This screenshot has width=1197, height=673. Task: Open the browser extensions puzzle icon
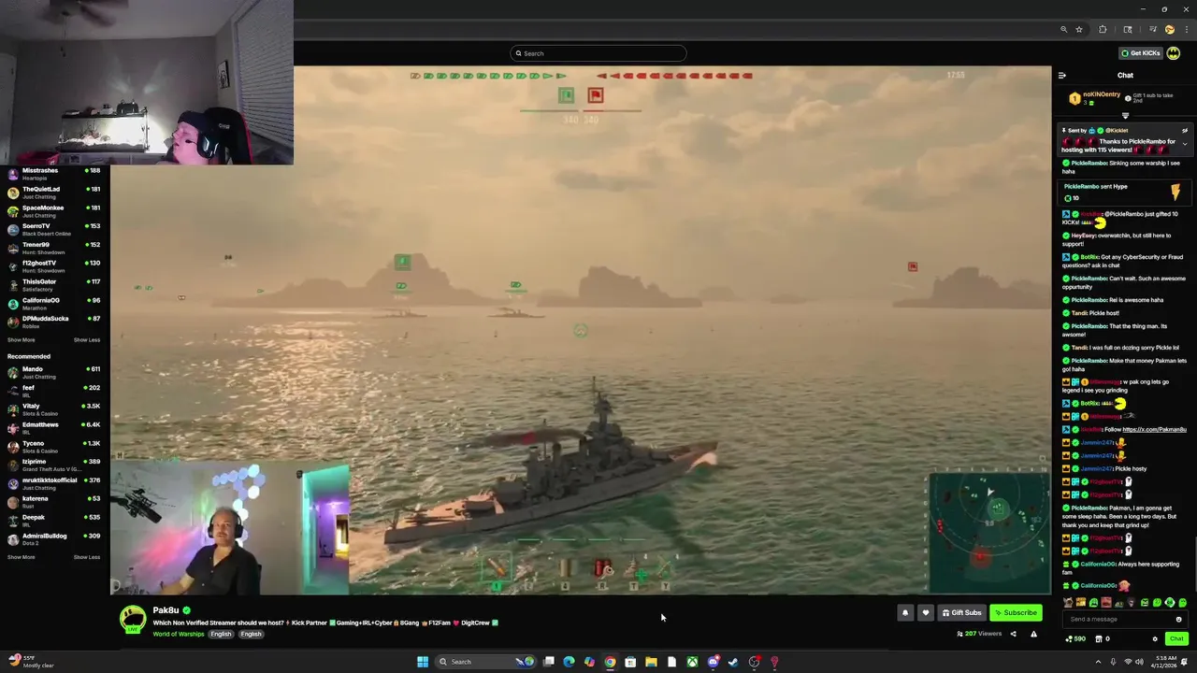click(1103, 30)
